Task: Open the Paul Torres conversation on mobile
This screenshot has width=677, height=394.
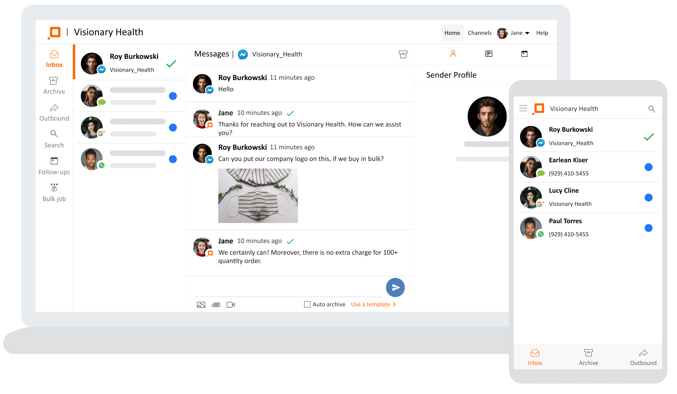Action: pos(589,227)
